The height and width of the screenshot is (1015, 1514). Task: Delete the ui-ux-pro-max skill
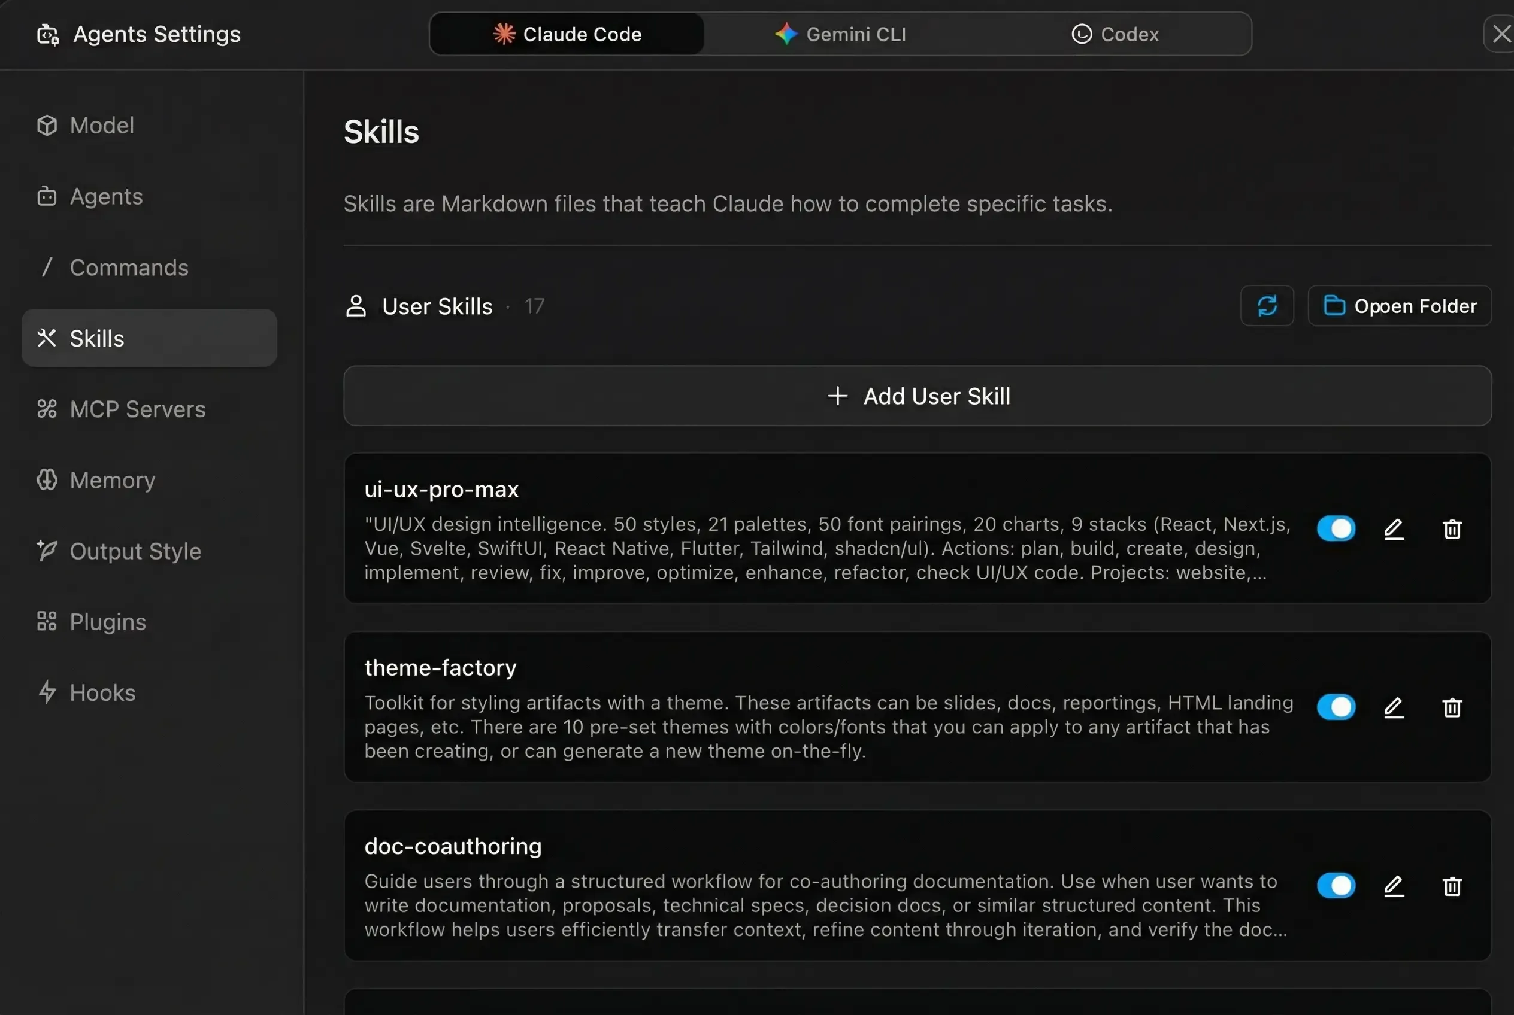(1452, 529)
